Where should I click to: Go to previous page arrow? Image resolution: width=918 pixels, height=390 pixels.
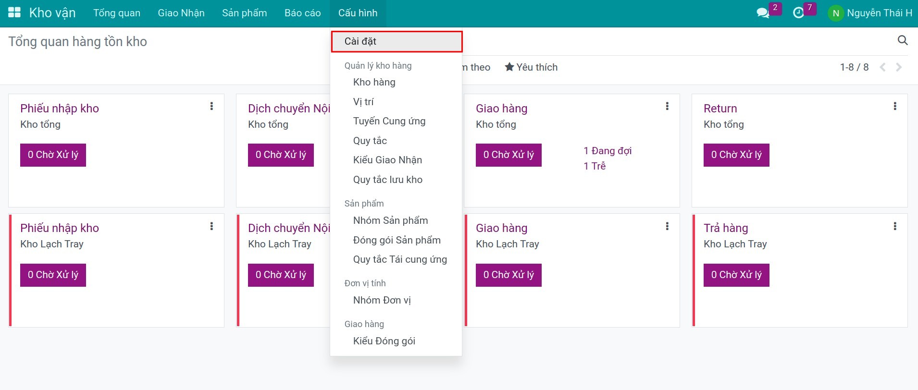click(882, 67)
